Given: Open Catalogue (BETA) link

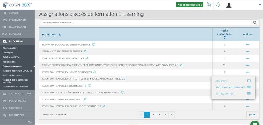Looking at the screenshot, I should point(12,57).
